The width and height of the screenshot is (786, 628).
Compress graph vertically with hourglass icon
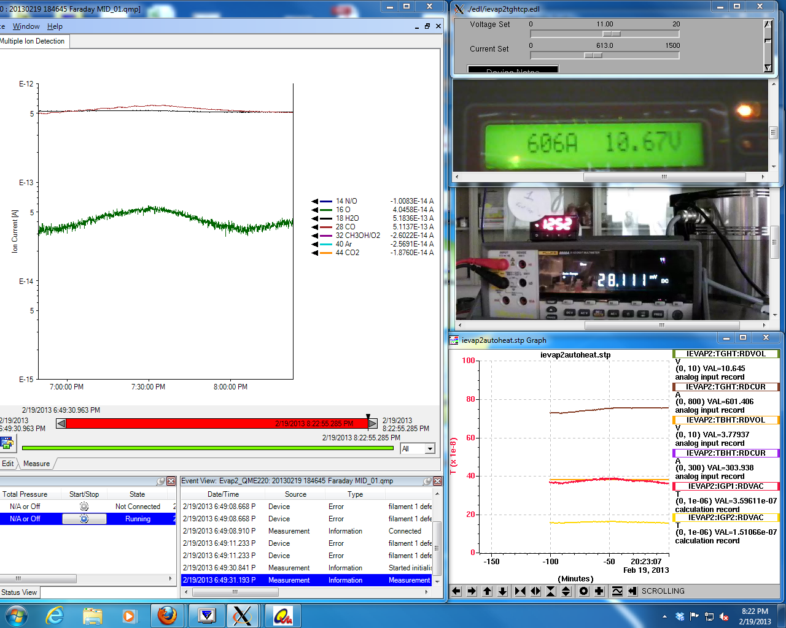(x=551, y=591)
